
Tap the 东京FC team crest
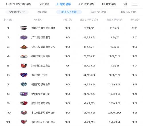click(24, 75)
